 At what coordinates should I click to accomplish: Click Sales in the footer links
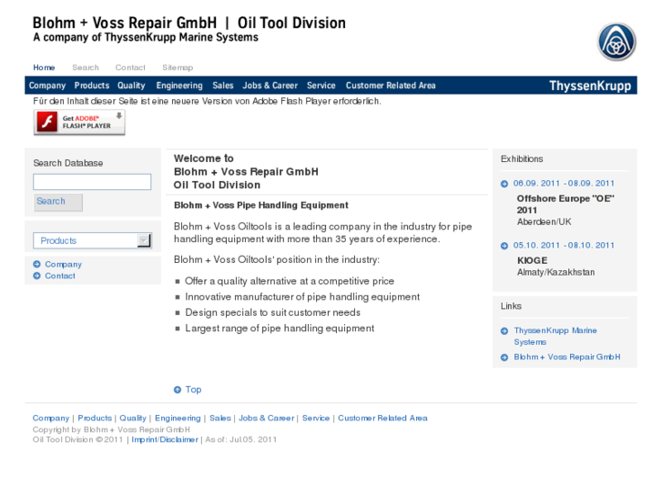click(x=220, y=418)
